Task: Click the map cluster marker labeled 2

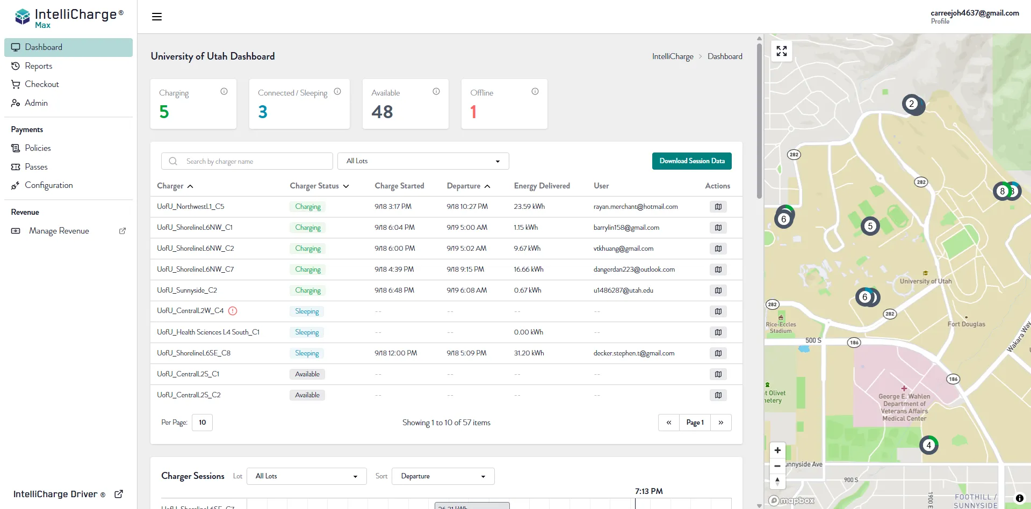Action: pyautogui.click(x=912, y=104)
